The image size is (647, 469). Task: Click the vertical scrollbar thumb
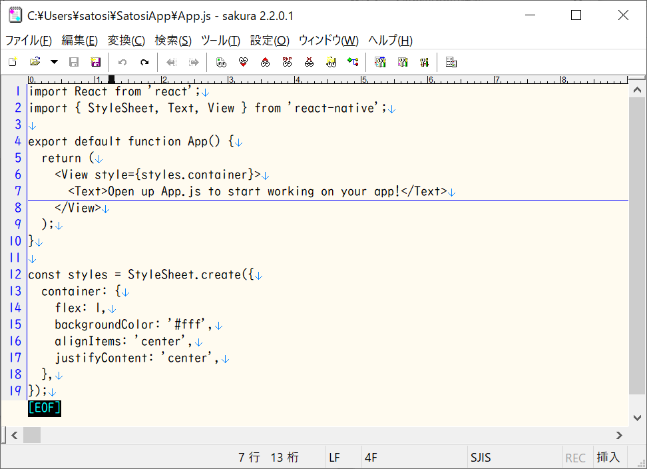pos(637,246)
